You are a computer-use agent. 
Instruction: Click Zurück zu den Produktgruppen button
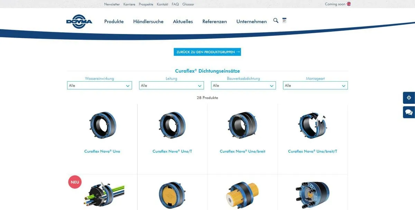[207, 52]
